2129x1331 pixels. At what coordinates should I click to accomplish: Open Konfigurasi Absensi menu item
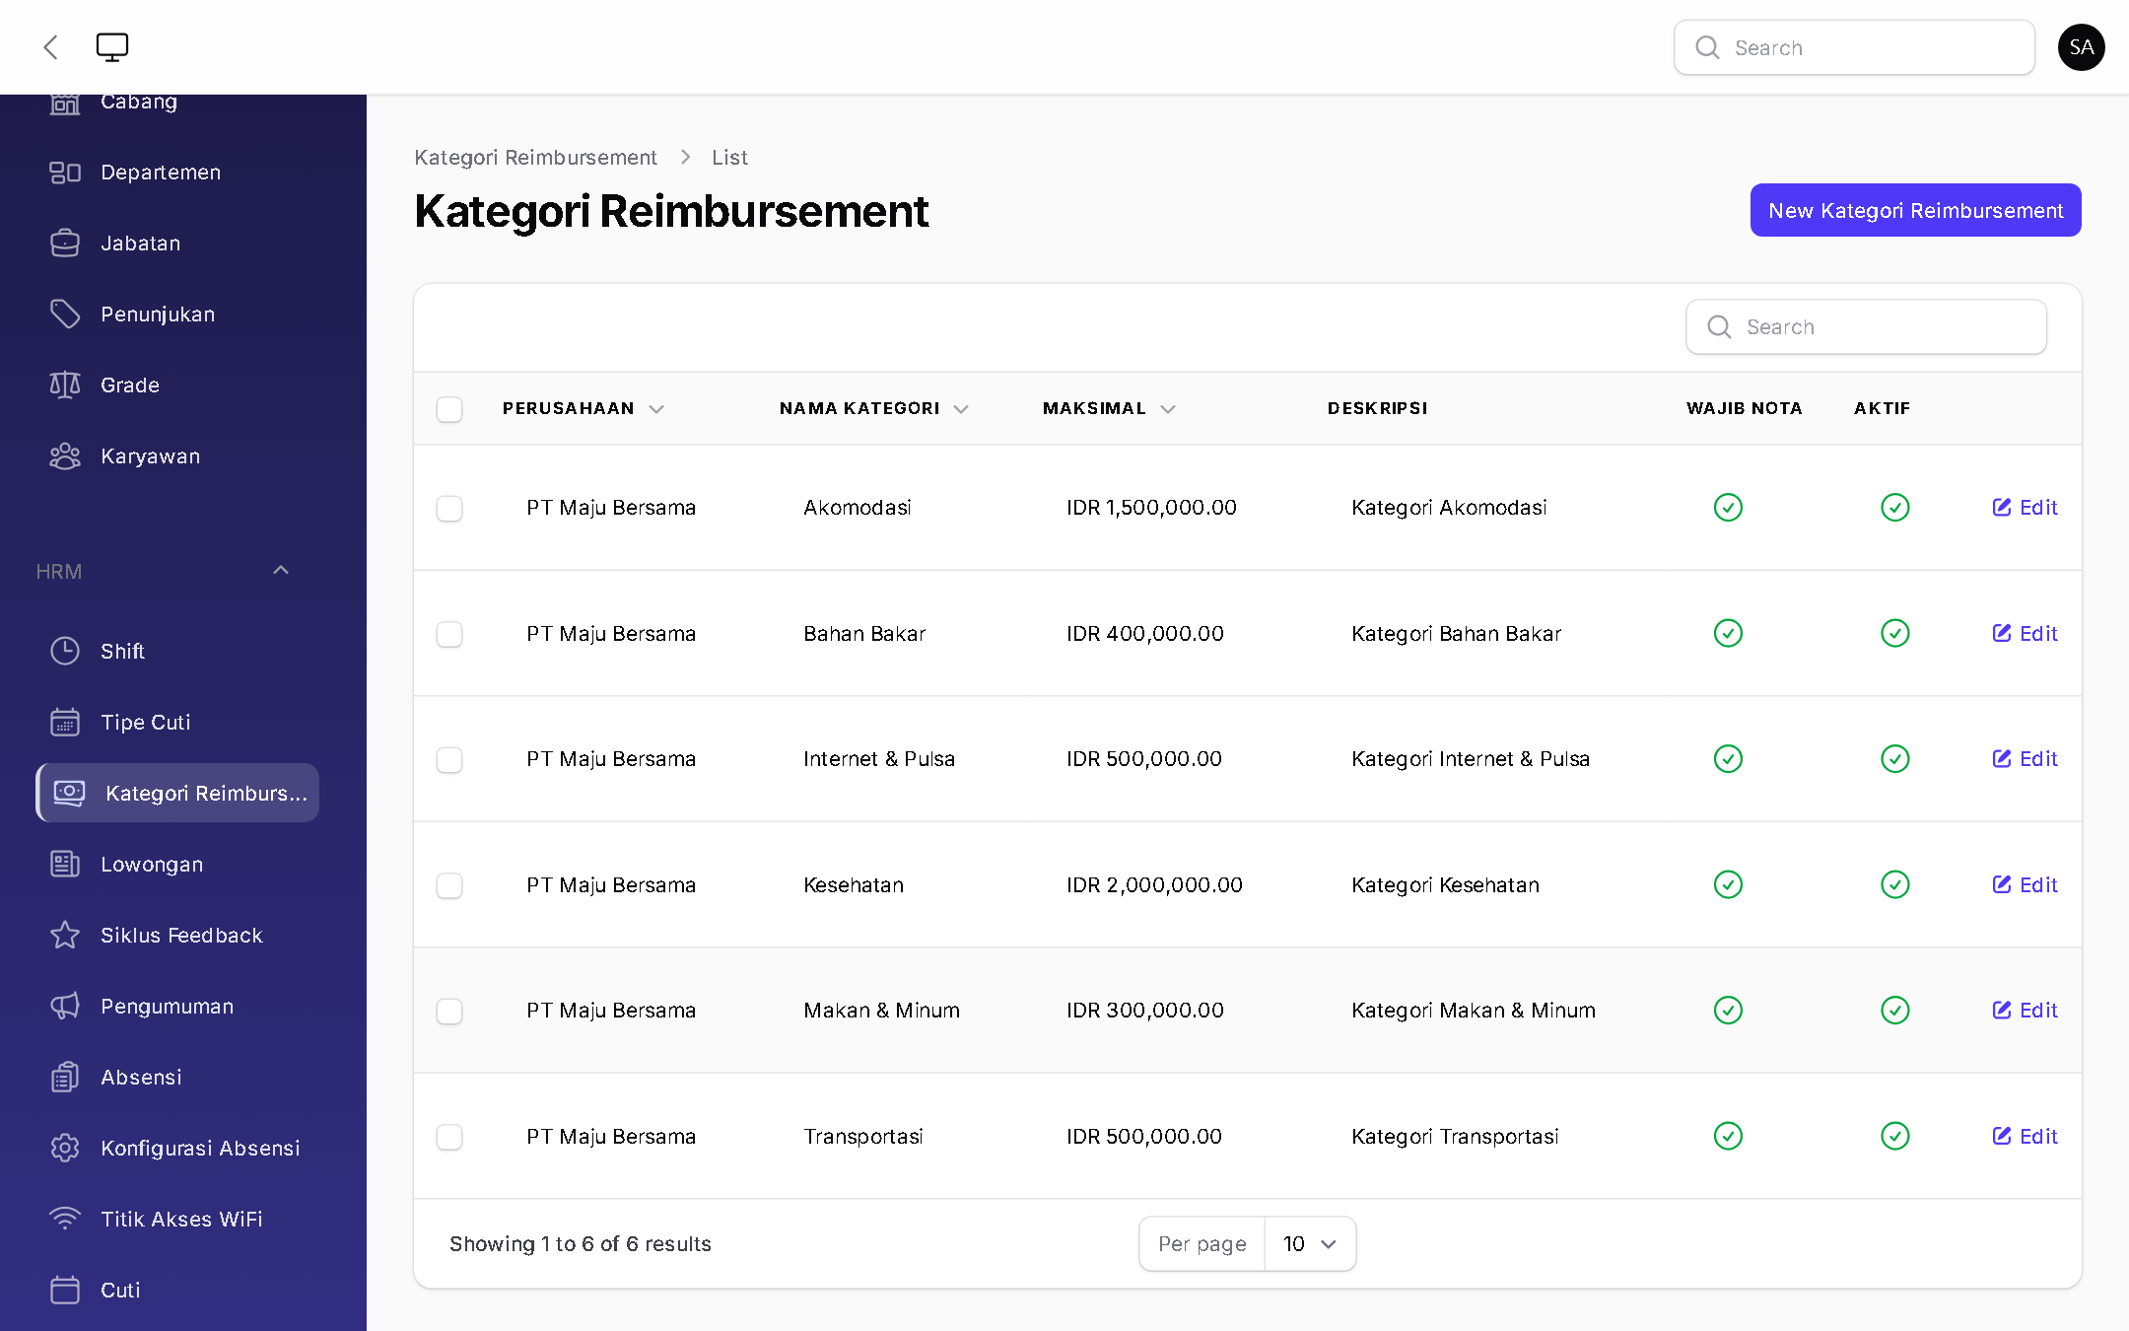click(x=177, y=1149)
